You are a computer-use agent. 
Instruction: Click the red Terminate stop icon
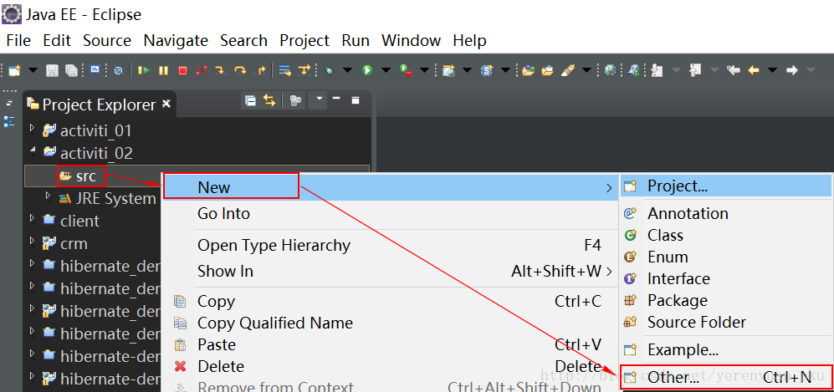tap(182, 70)
